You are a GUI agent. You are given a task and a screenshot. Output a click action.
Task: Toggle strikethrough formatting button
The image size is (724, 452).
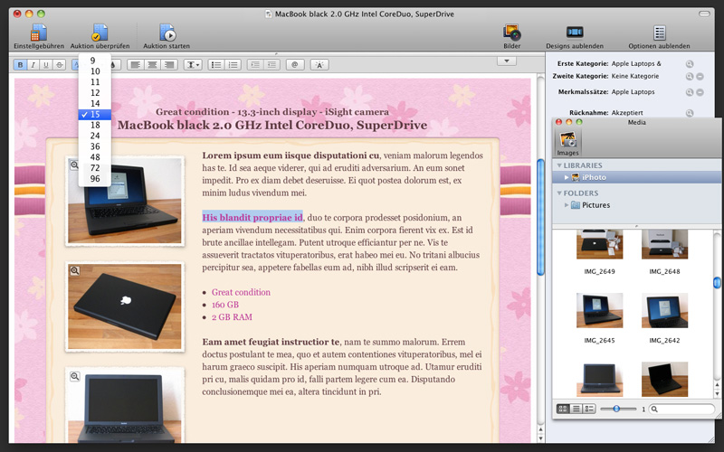(x=59, y=65)
